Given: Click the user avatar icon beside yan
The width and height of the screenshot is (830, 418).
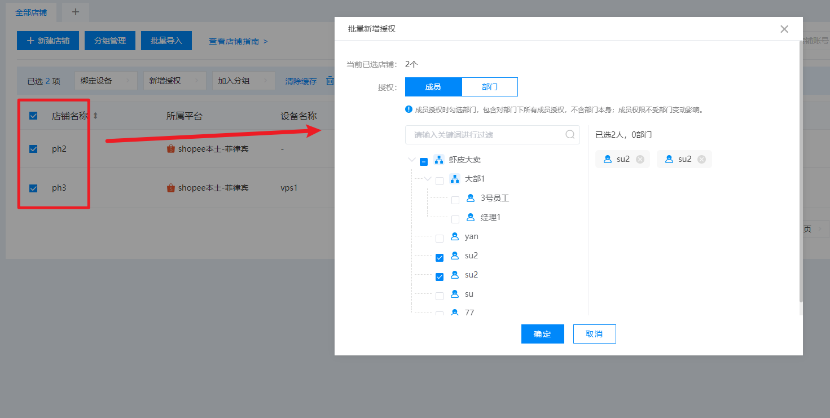Looking at the screenshot, I should (455, 236).
